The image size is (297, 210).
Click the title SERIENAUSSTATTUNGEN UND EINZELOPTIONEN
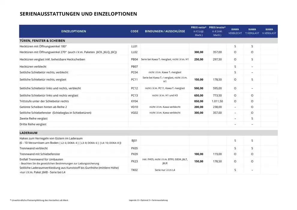click(x=78, y=14)
